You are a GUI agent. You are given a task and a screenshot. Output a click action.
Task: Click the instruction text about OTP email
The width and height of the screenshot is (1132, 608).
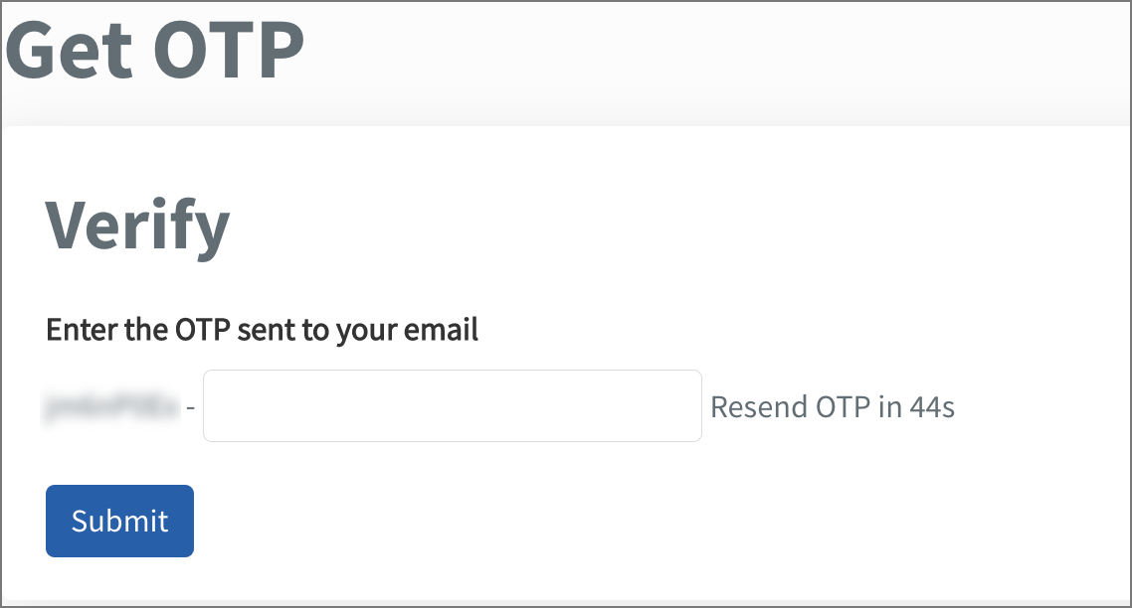tap(261, 329)
